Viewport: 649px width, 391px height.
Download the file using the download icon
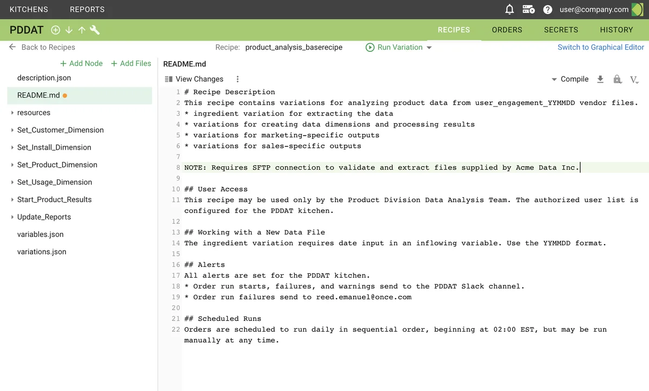[600, 79]
